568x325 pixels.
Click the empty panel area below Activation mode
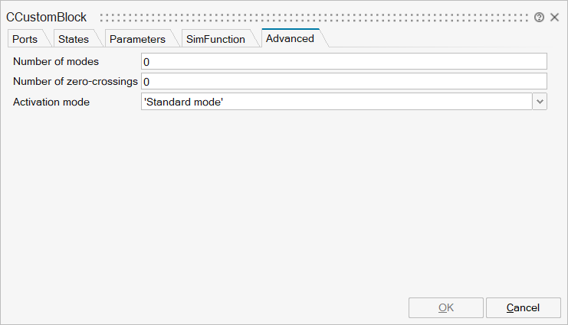tap(284, 199)
